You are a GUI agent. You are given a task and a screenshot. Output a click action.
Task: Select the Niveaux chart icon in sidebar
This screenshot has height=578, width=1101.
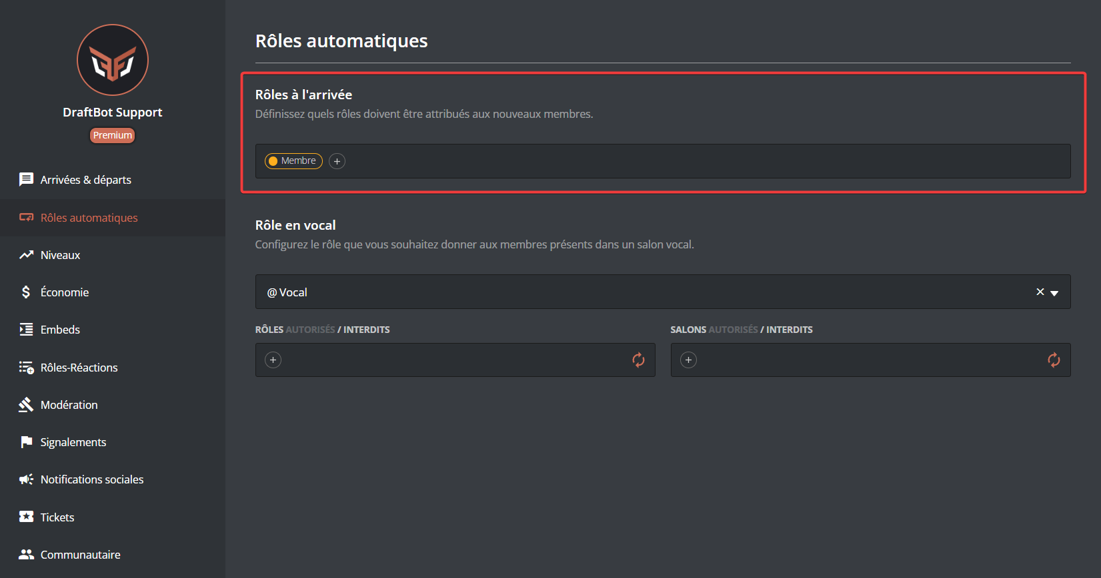click(25, 254)
